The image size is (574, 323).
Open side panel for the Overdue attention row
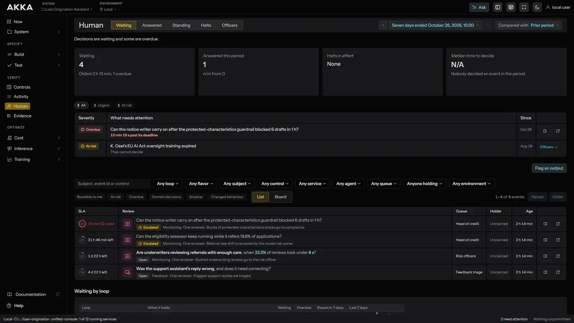(545, 131)
